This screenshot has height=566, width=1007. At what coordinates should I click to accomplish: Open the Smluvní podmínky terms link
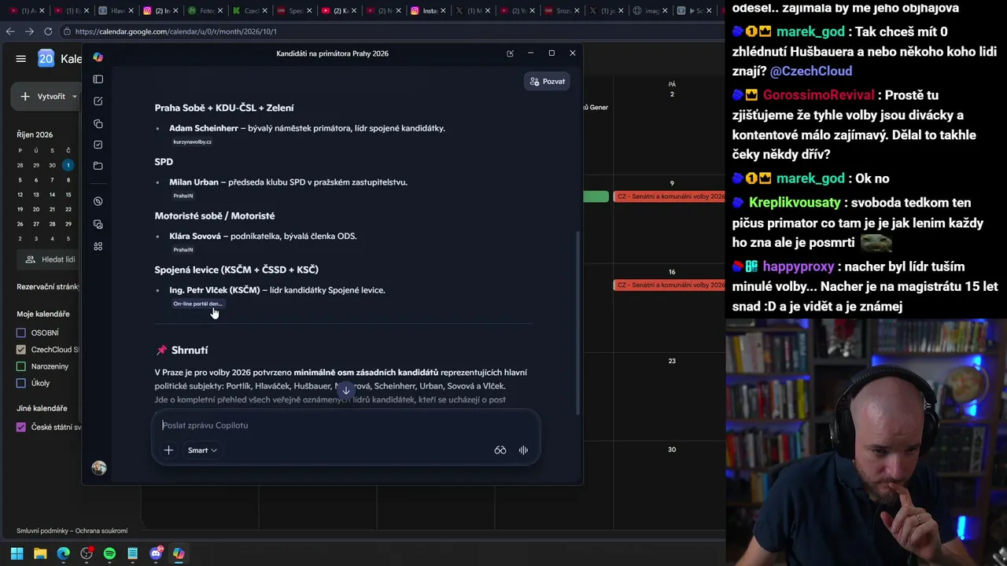43,531
